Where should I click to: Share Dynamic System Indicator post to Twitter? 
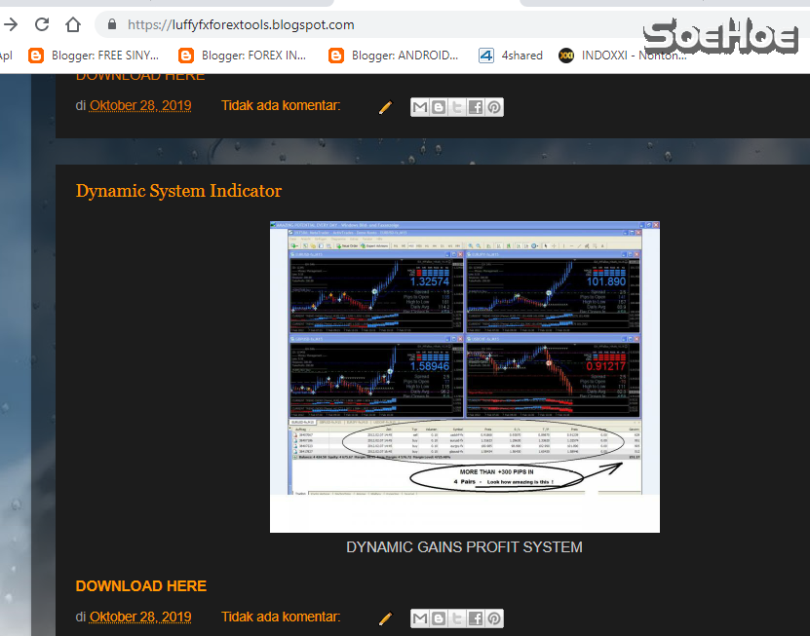(x=457, y=618)
